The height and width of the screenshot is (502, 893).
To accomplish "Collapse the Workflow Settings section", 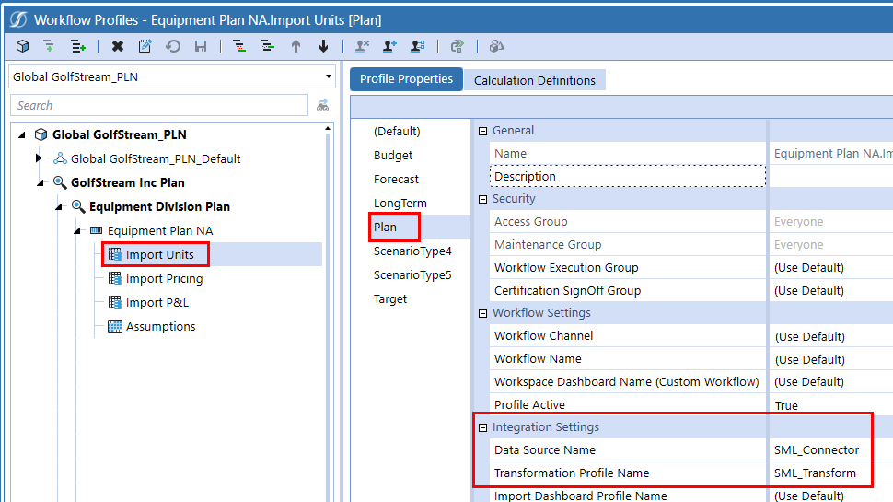I will point(483,313).
